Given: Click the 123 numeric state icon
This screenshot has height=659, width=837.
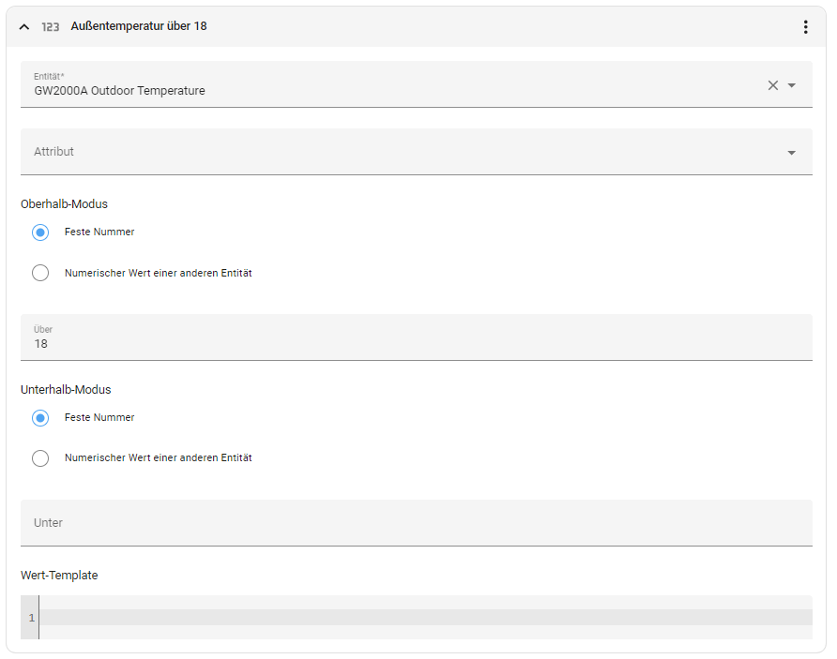Looking at the screenshot, I should (51, 27).
